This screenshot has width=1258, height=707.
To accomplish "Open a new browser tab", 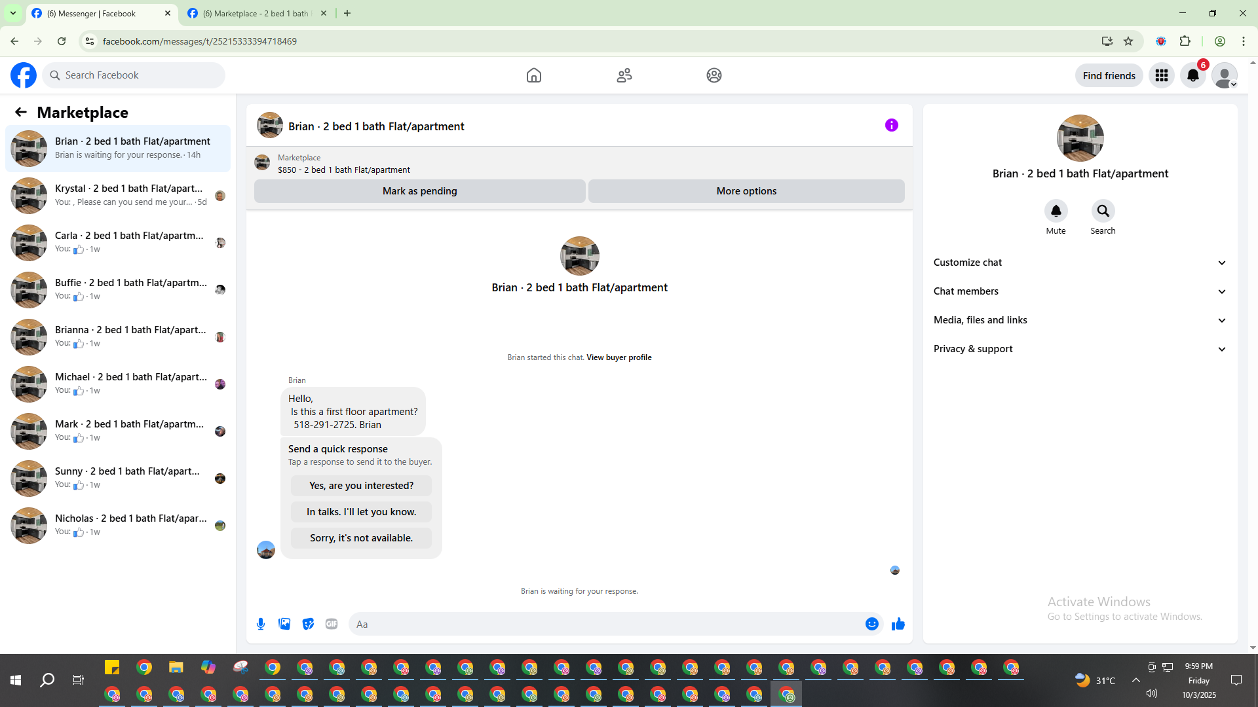I will (x=347, y=13).
